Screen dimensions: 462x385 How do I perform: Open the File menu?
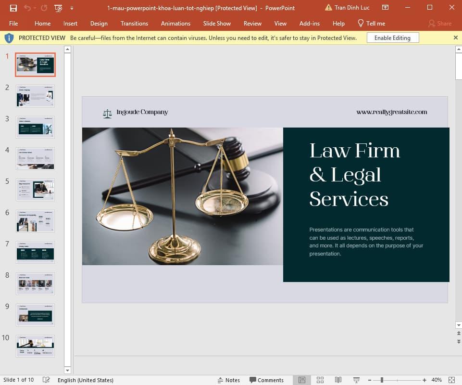pyautogui.click(x=13, y=23)
